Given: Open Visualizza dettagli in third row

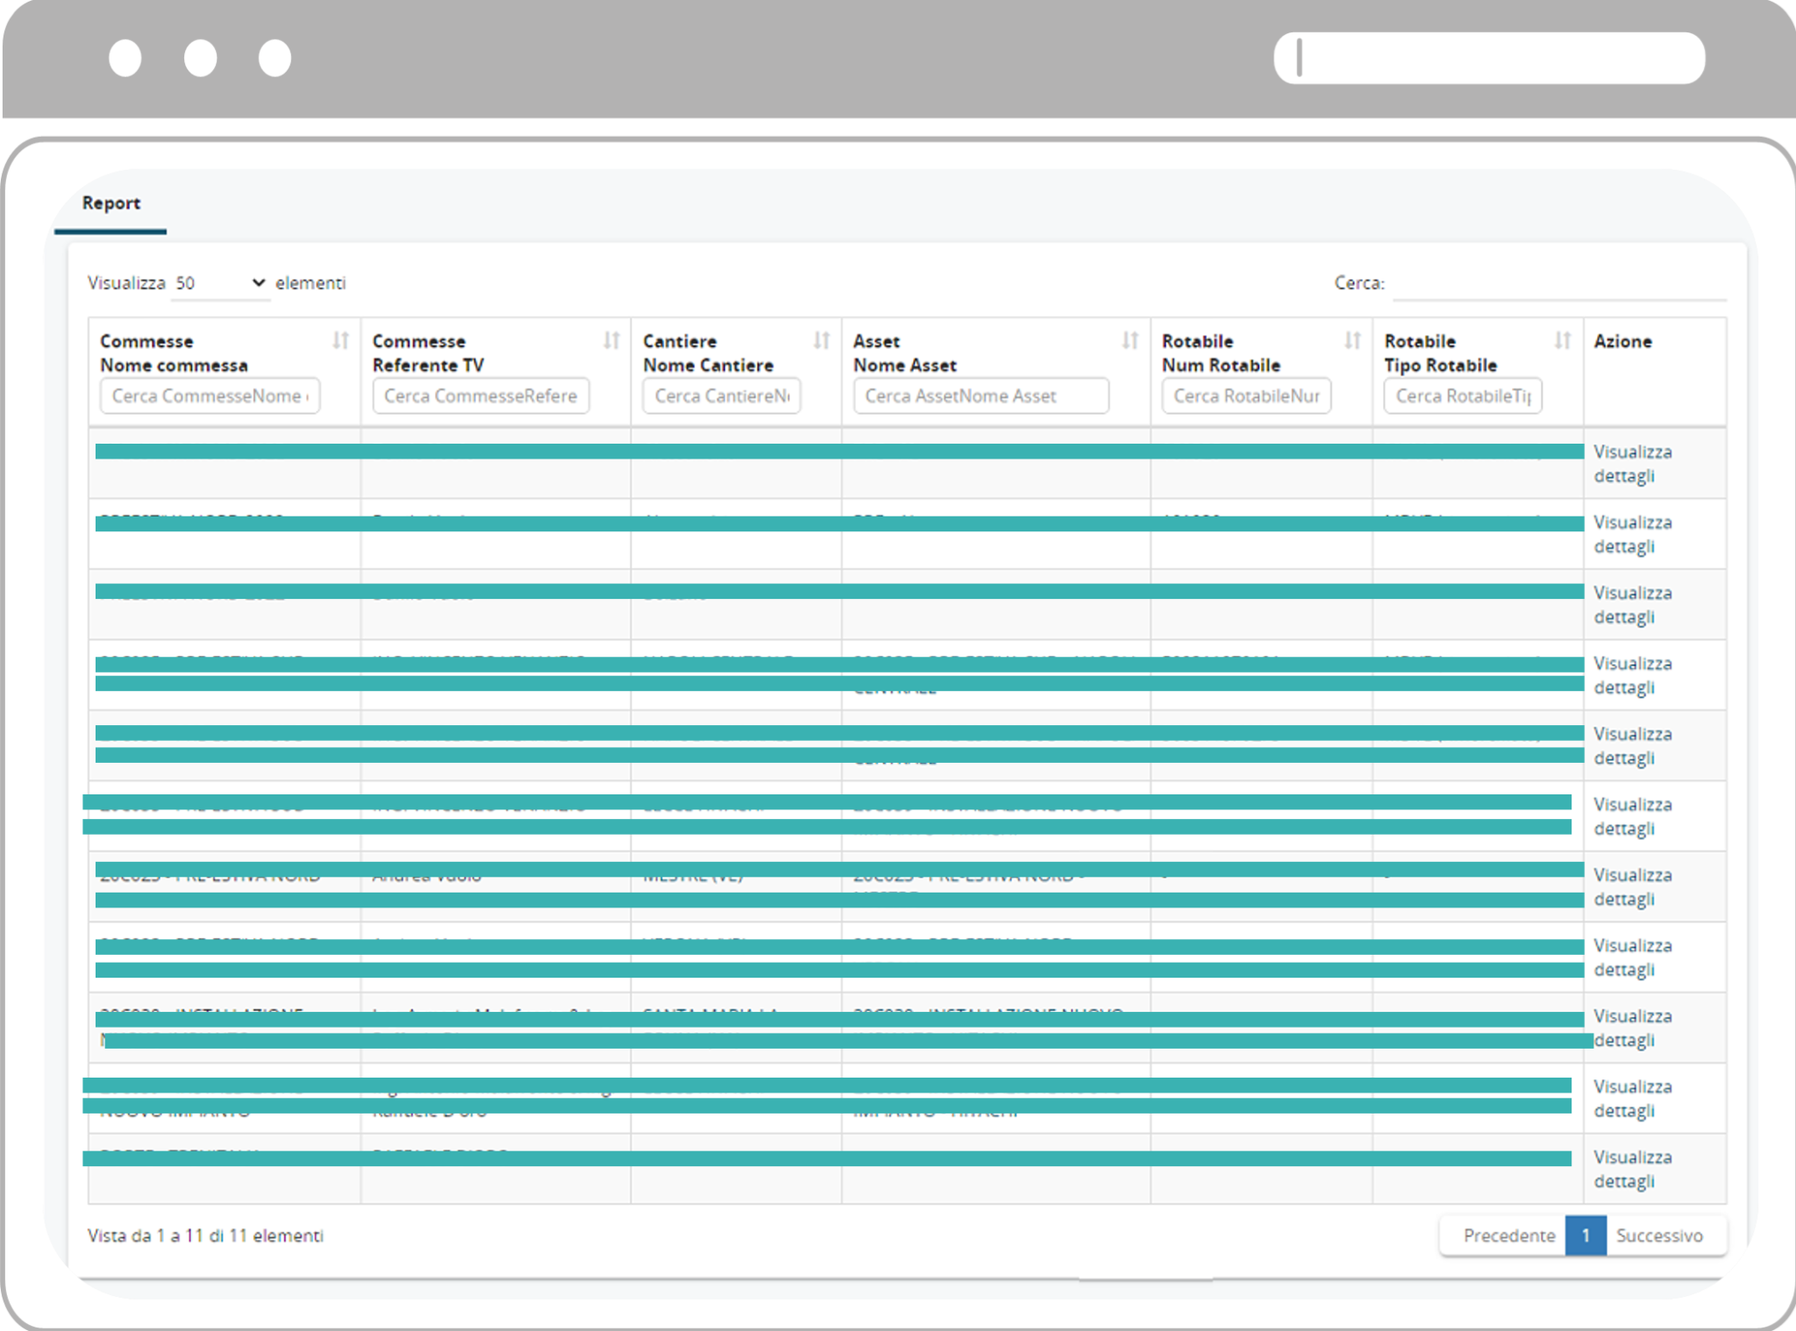Looking at the screenshot, I should pos(1632,605).
